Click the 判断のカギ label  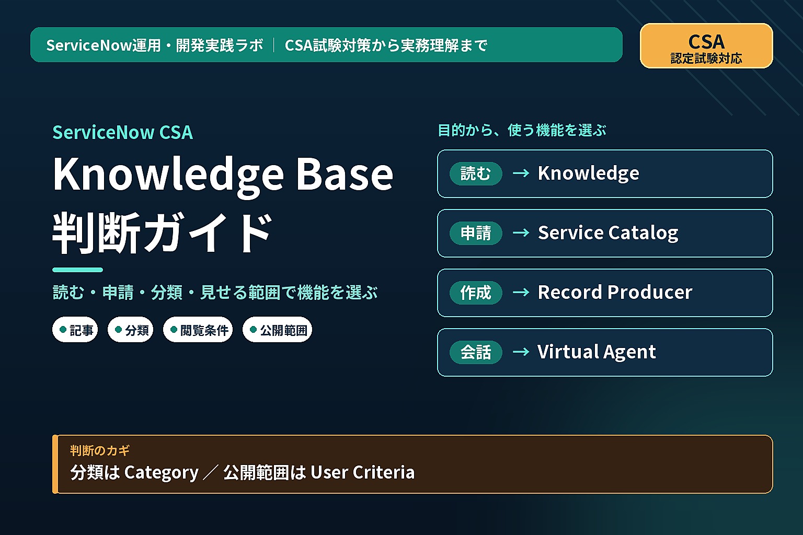click(100, 450)
